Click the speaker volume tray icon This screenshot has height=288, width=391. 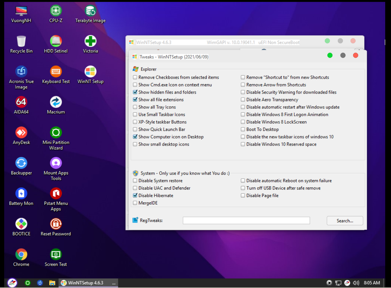coord(356,283)
